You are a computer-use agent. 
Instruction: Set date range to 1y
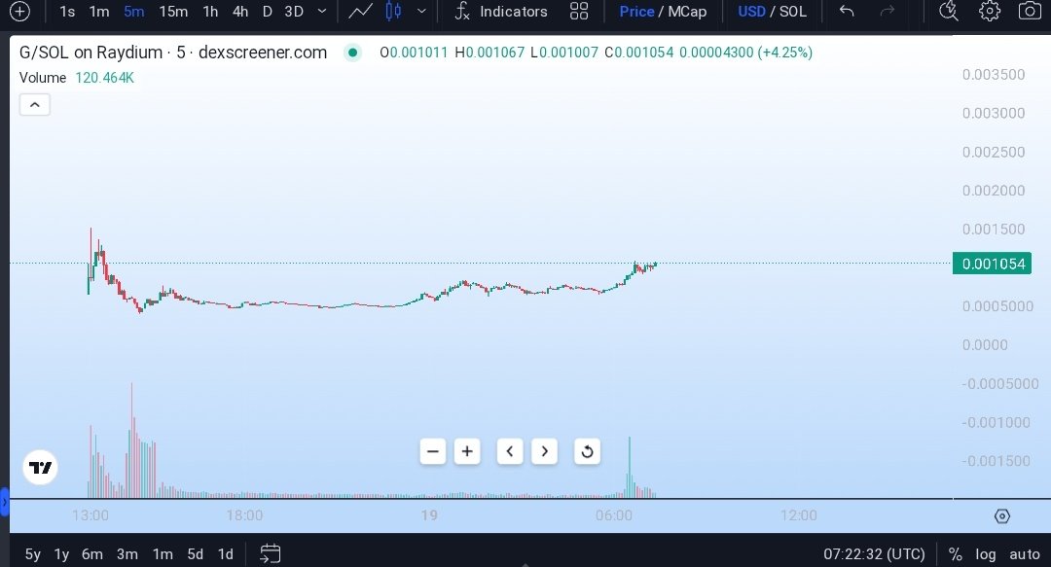61,554
